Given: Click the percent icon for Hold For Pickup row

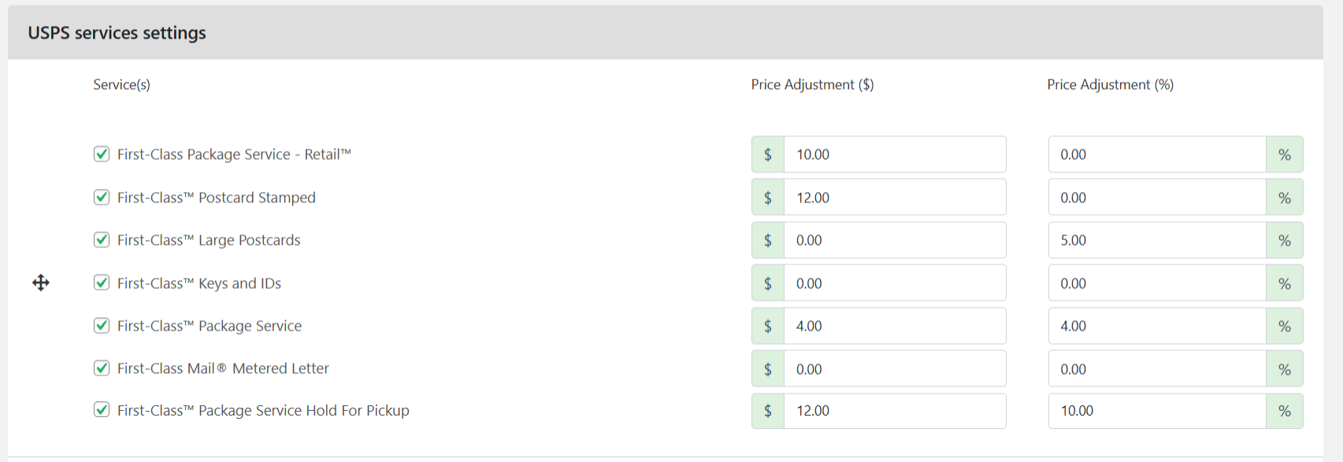Looking at the screenshot, I should [x=1285, y=411].
